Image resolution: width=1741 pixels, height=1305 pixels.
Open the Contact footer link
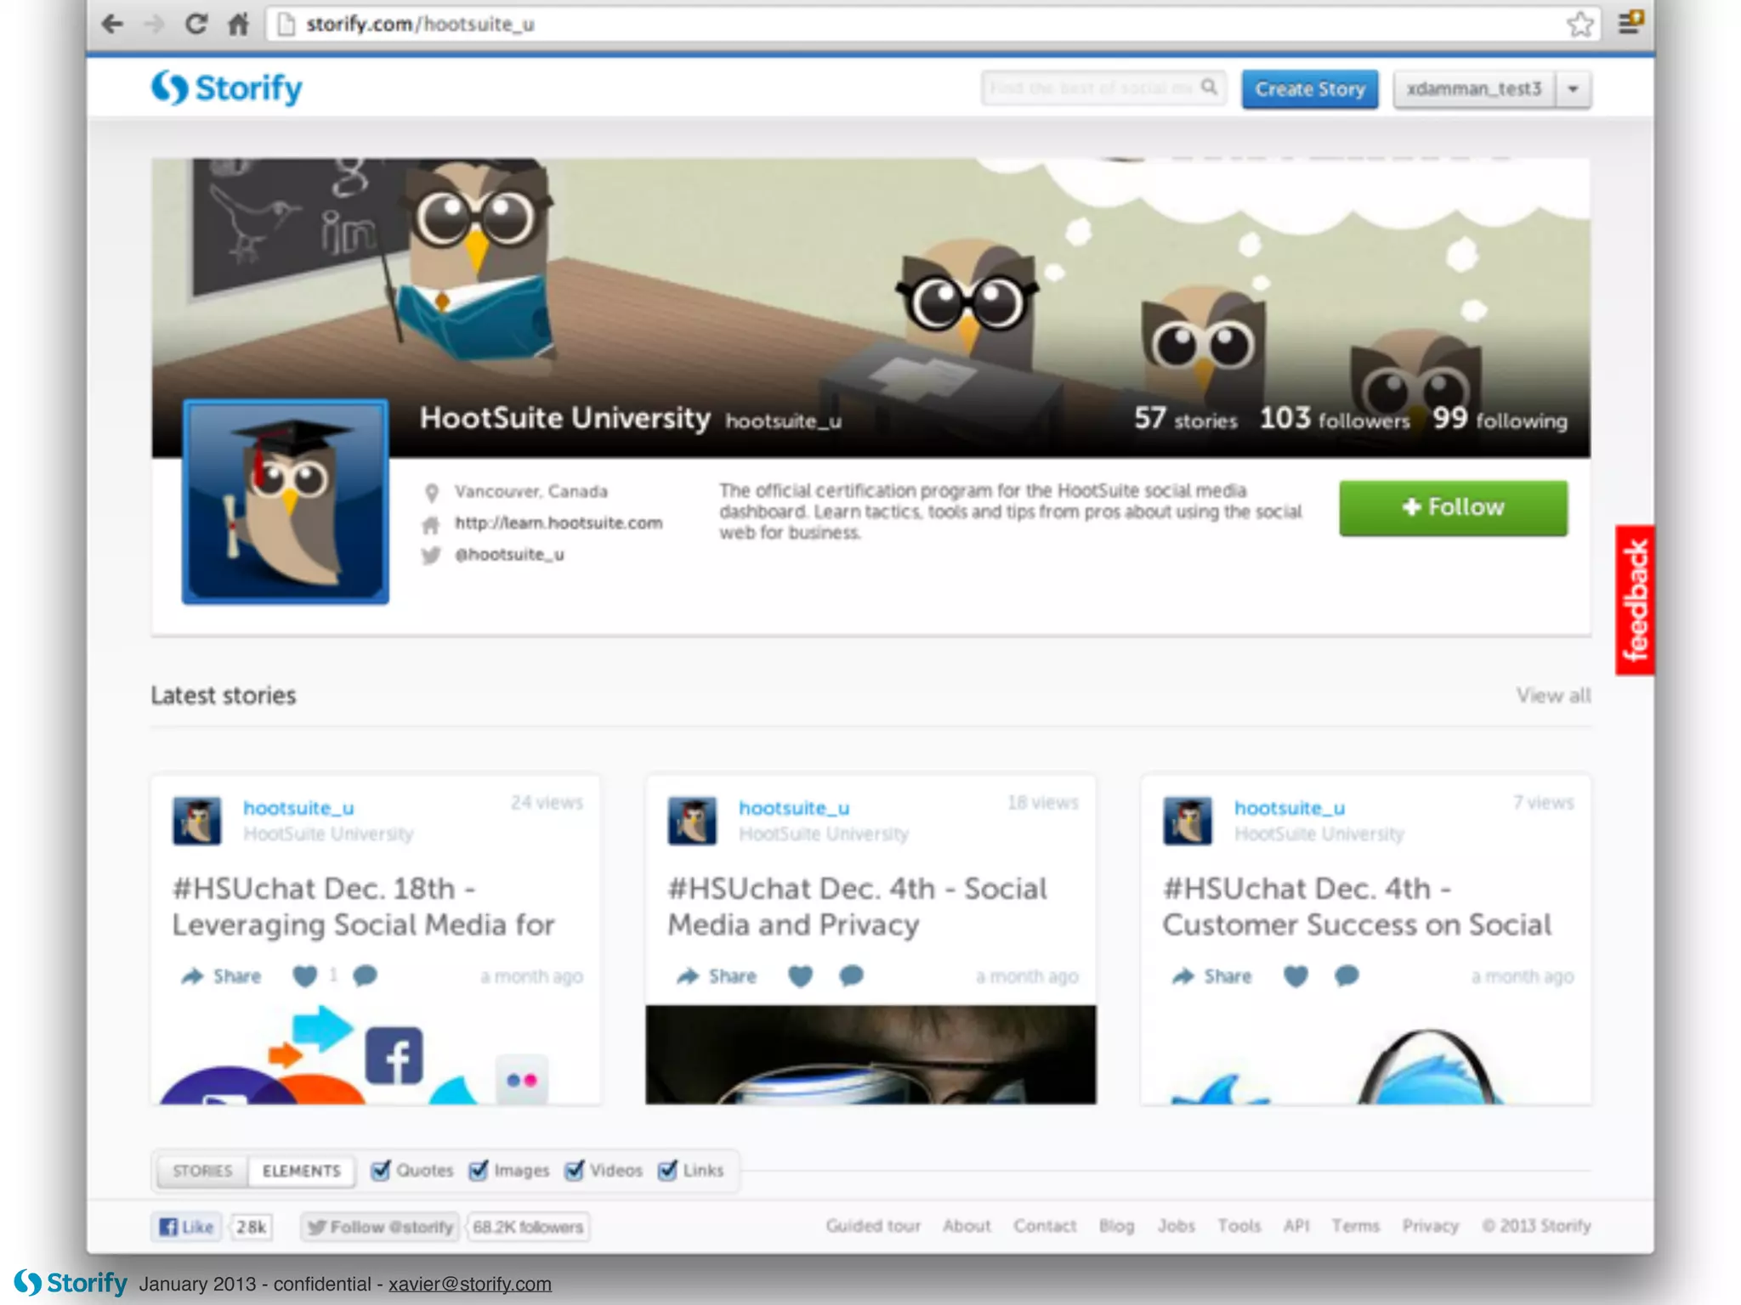click(x=1045, y=1226)
